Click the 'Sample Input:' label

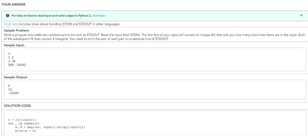(15, 45)
